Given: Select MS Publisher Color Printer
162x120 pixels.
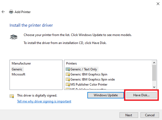Looking at the screenshot, I should (x=89, y=85).
